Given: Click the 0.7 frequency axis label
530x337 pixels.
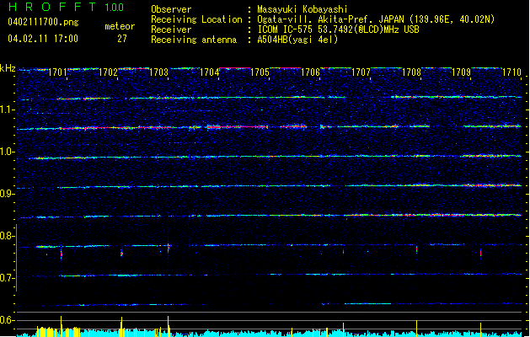Looking at the screenshot, I should (x=8, y=278).
